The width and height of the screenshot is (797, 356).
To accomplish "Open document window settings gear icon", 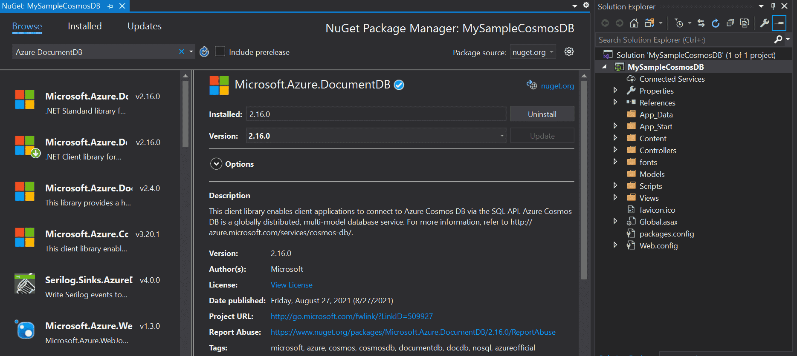I will [586, 5].
